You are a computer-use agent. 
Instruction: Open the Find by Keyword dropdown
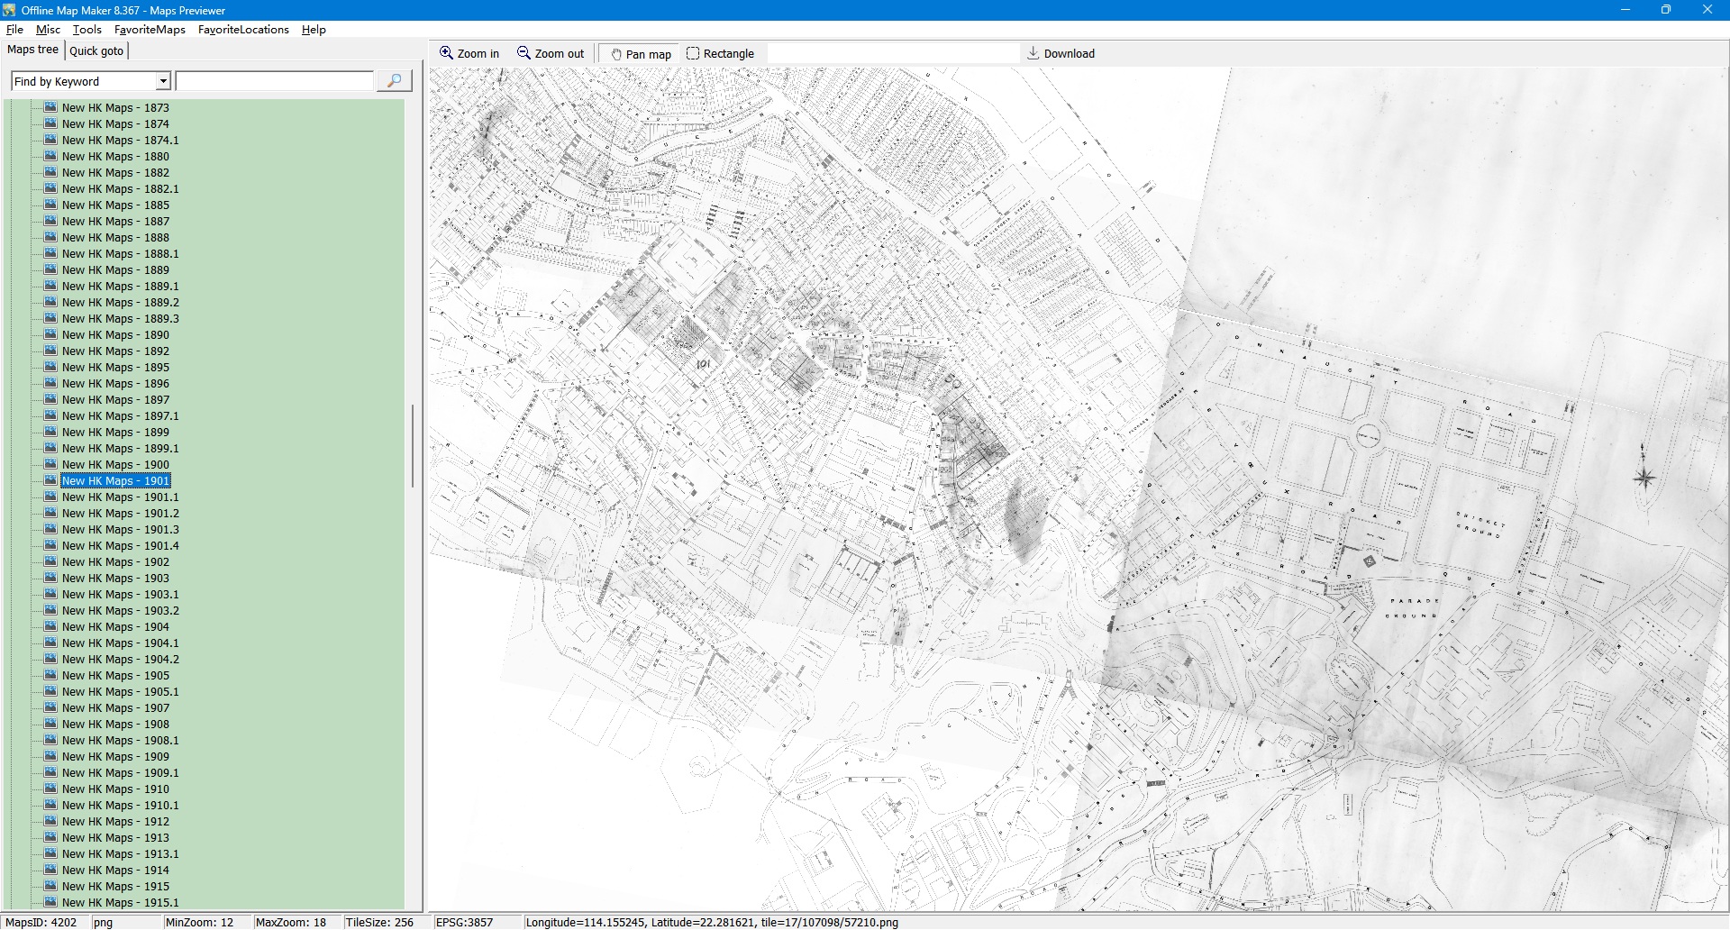point(163,81)
